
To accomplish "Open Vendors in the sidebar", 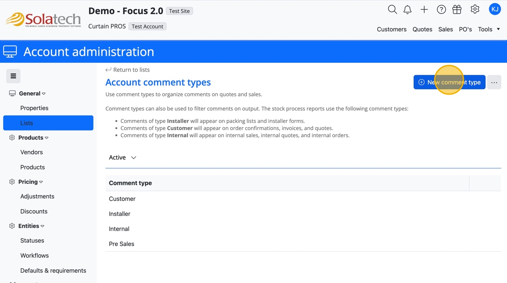I will click(x=32, y=152).
